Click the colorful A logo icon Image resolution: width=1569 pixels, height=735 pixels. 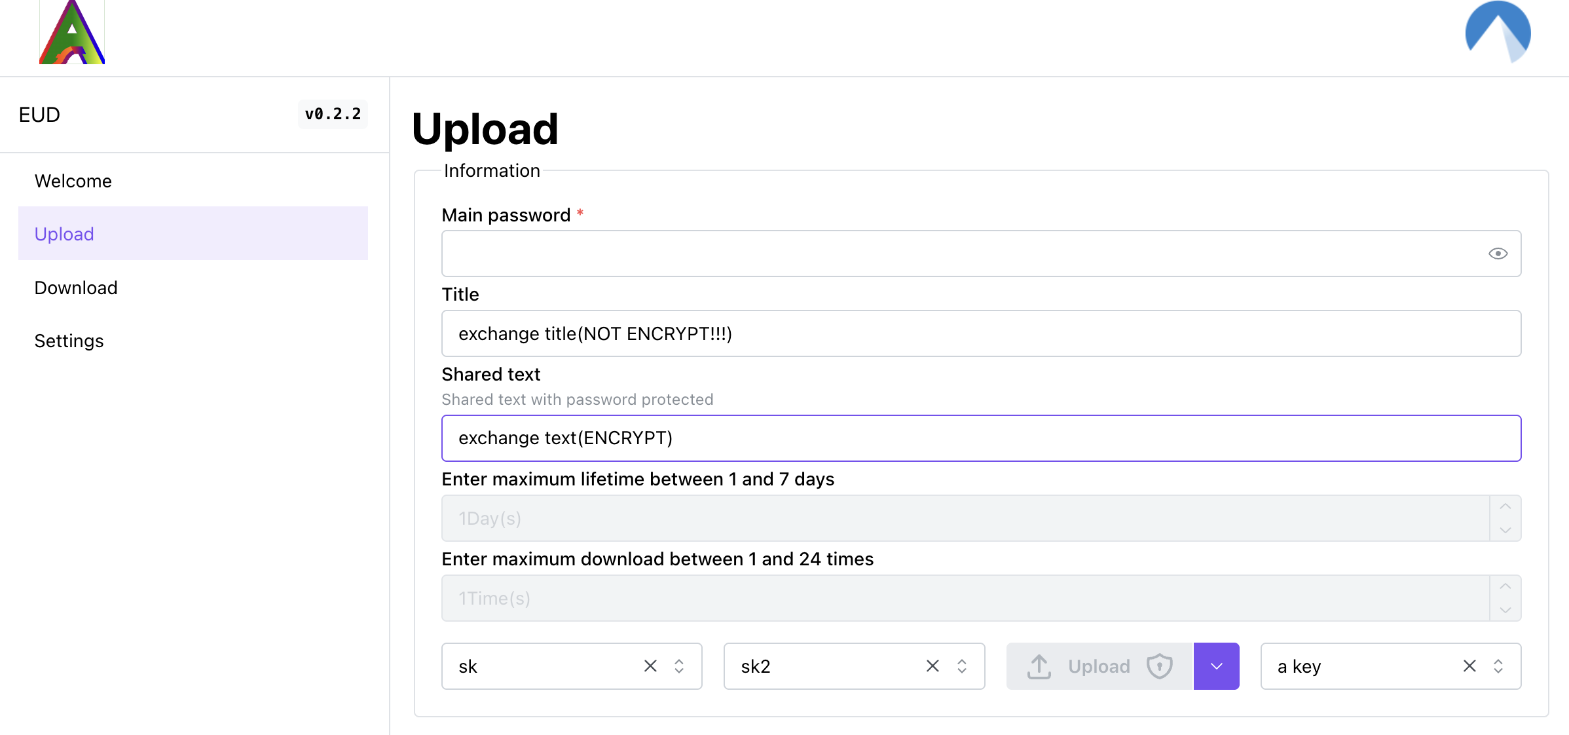tap(72, 33)
